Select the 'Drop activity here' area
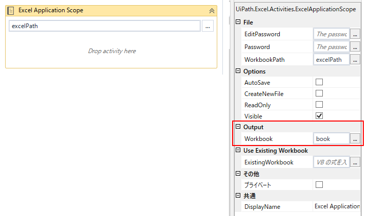371x216 pixels. (x=112, y=51)
